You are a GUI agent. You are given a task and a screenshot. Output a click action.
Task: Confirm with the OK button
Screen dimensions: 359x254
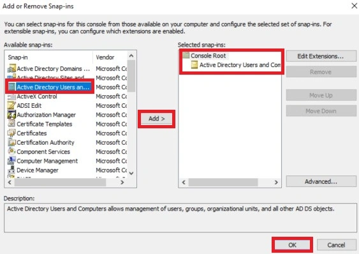[x=293, y=245]
